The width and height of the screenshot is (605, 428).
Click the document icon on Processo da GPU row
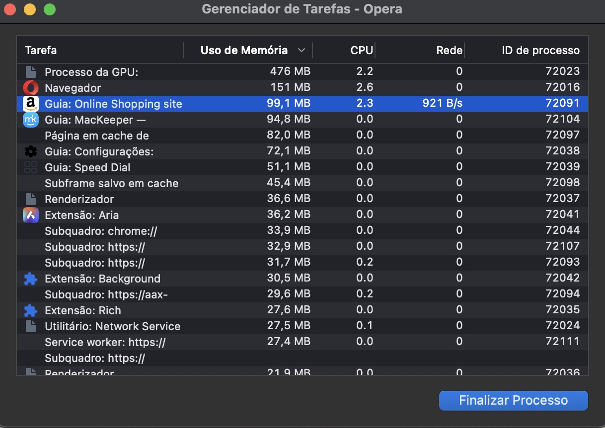pyautogui.click(x=30, y=71)
